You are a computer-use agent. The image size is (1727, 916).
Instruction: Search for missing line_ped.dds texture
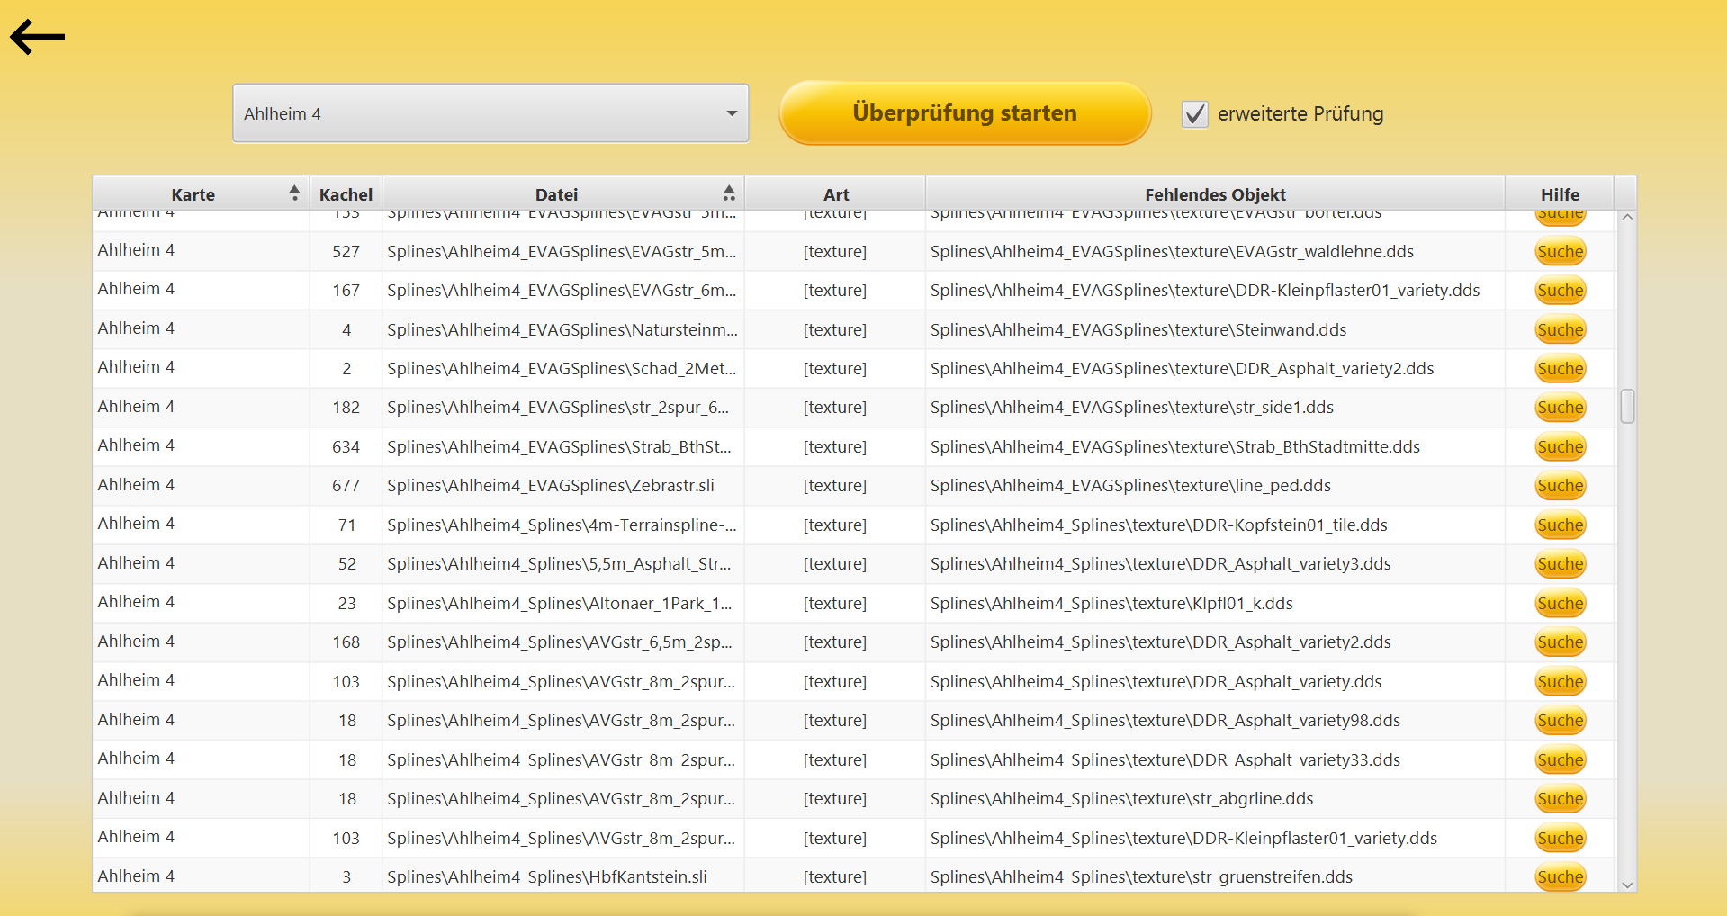click(x=1560, y=486)
